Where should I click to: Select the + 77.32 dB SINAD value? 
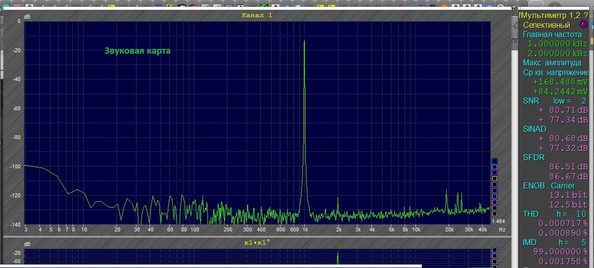(563, 148)
